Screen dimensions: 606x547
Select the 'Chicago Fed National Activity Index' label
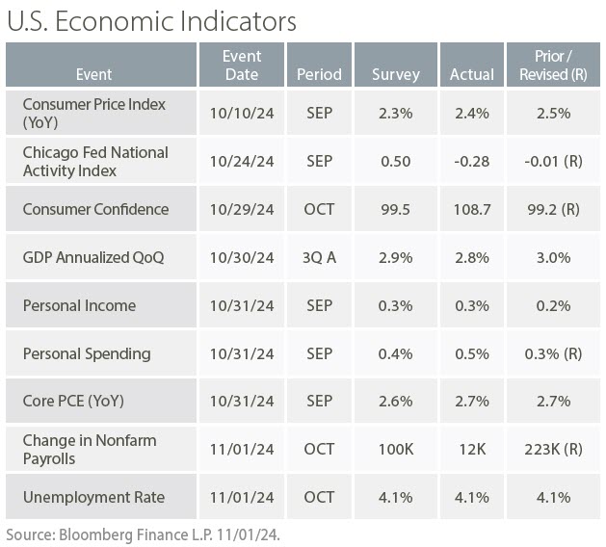point(94,161)
